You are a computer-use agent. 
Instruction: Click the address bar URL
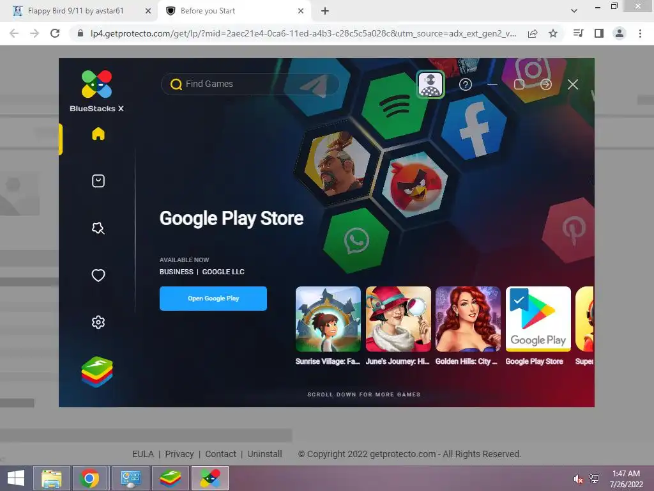point(303,33)
